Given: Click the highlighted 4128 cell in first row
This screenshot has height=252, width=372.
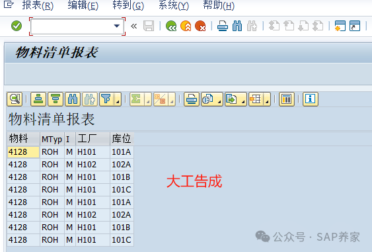Looking at the screenshot, I should [x=23, y=152].
